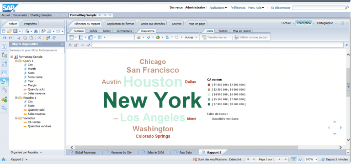Open the formula editor fx icon
This screenshot has width=351, height=164.
(x=70, y=45)
